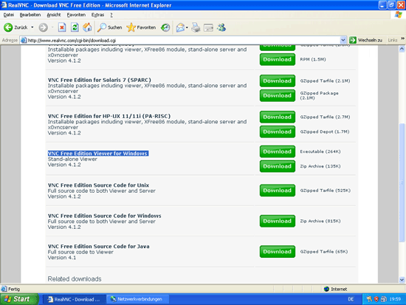Click the Fertig status bar text
The image size is (406, 305).
click(x=14, y=289)
